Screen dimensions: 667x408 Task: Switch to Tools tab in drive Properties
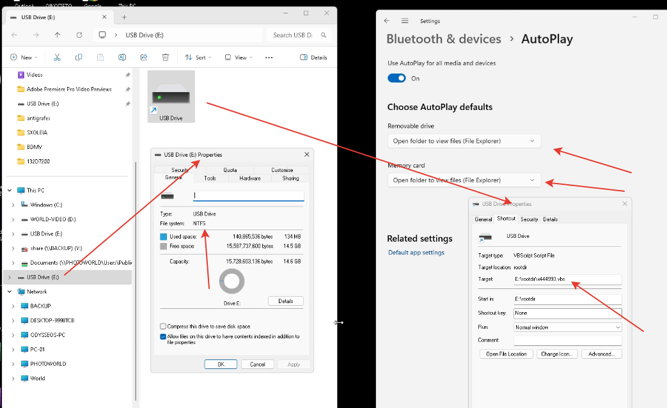(x=210, y=178)
